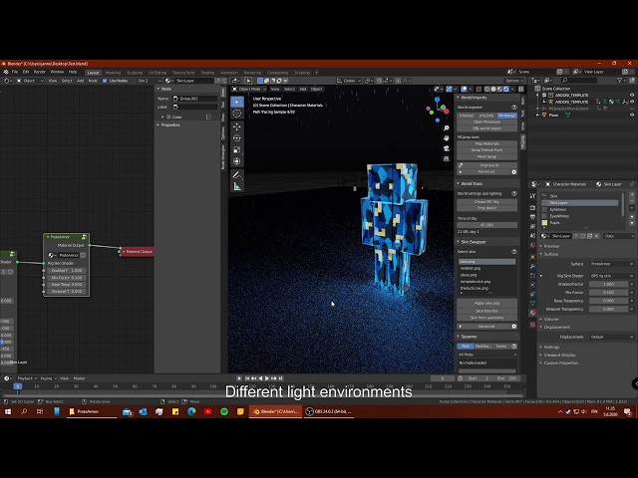Viewport: 638px width, 478px height.
Task: Select the Select Box tool in viewport toolbar
Action: (x=237, y=102)
